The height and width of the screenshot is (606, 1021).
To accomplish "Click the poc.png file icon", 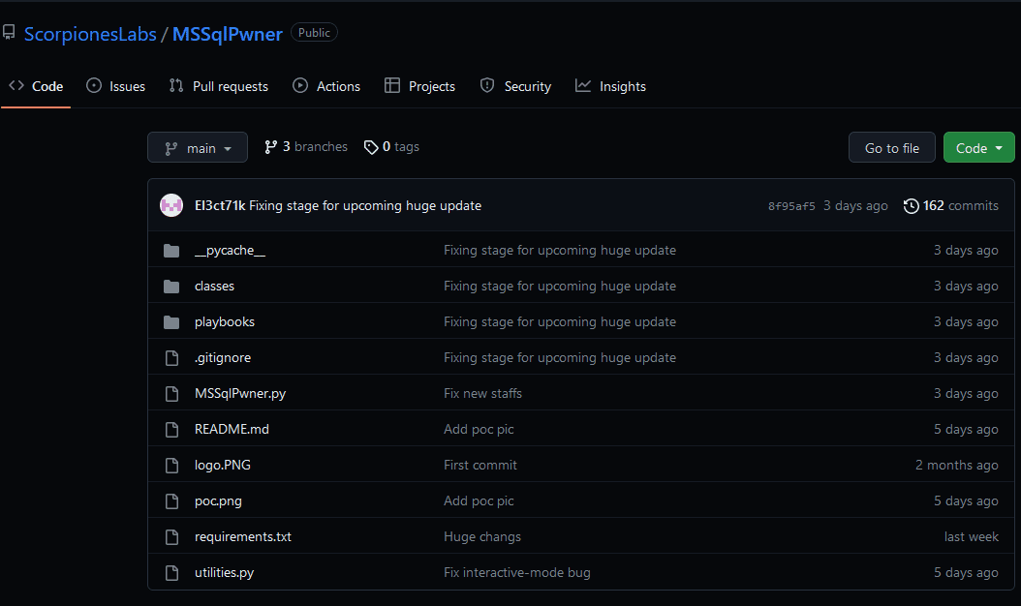I will click(x=171, y=501).
